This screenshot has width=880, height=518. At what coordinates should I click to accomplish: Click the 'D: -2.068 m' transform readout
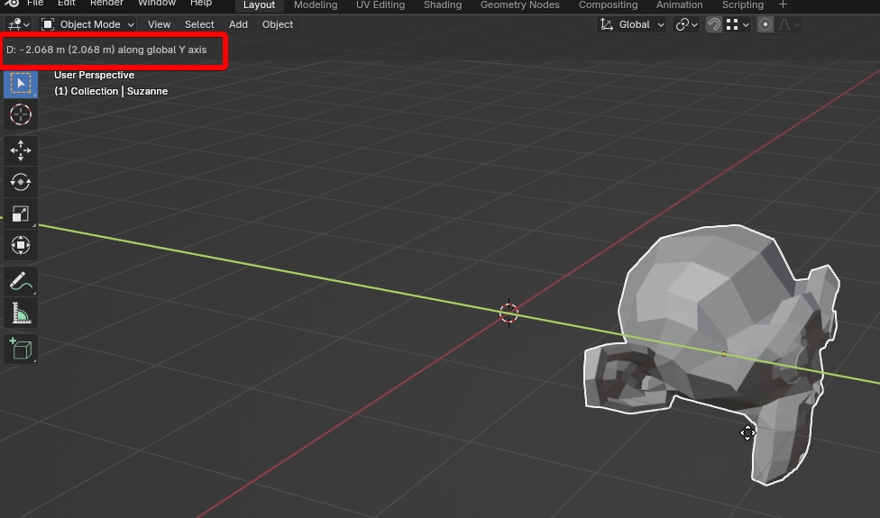pyautogui.click(x=106, y=50)
